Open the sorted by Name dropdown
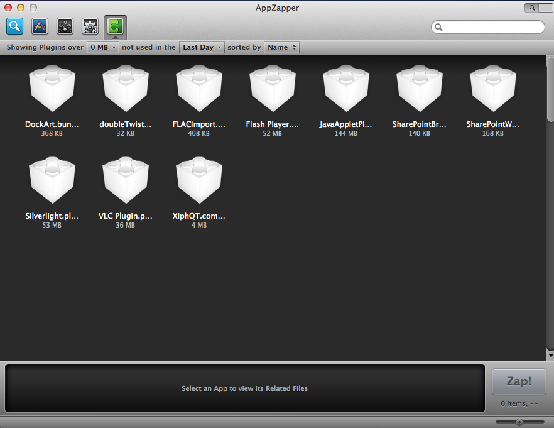 [x=281, y=47]
